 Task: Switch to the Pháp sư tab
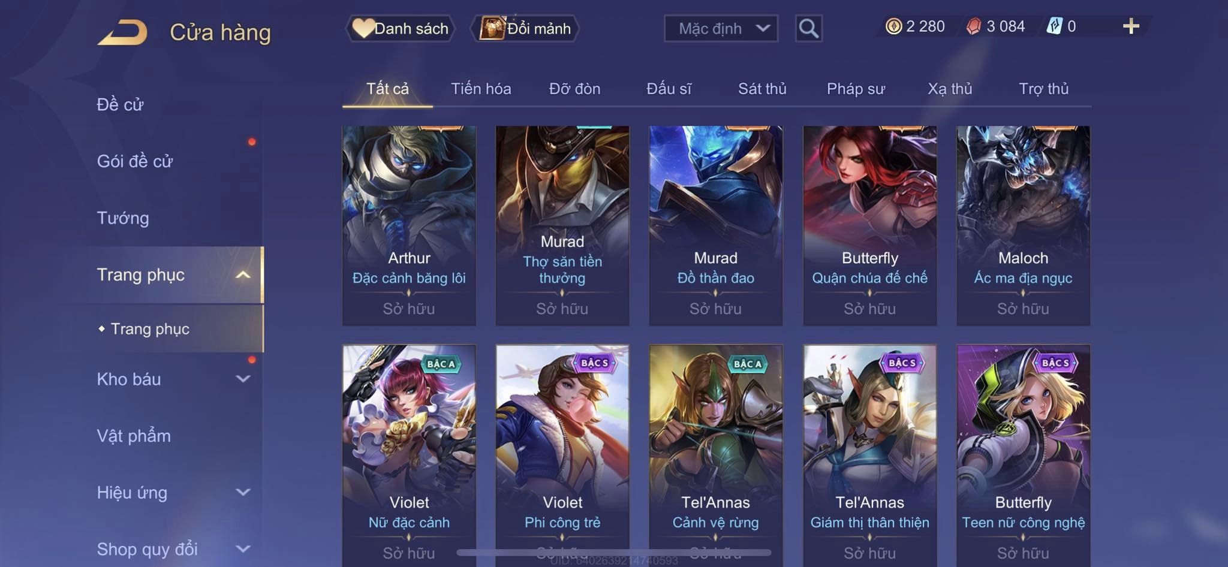pos(856,89)
